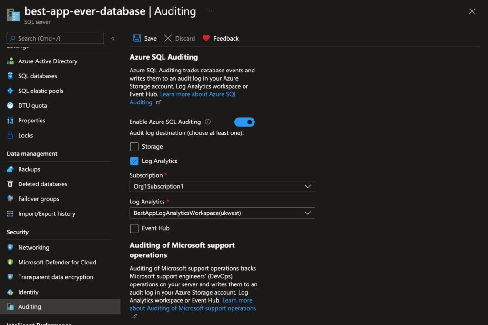
Task: Click the Properties bars icon
Action: [x=10, y=121]
